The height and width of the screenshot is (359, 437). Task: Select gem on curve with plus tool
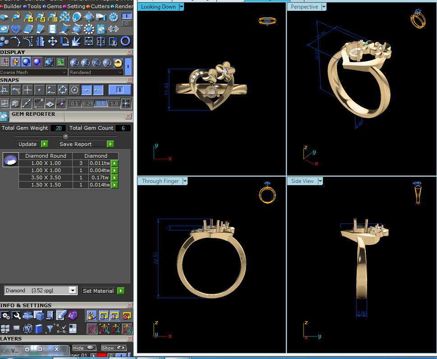coord(28,17)
